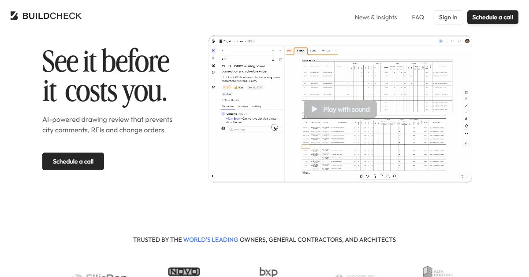
Task: Open News & Insights
Action: point(376,17)
